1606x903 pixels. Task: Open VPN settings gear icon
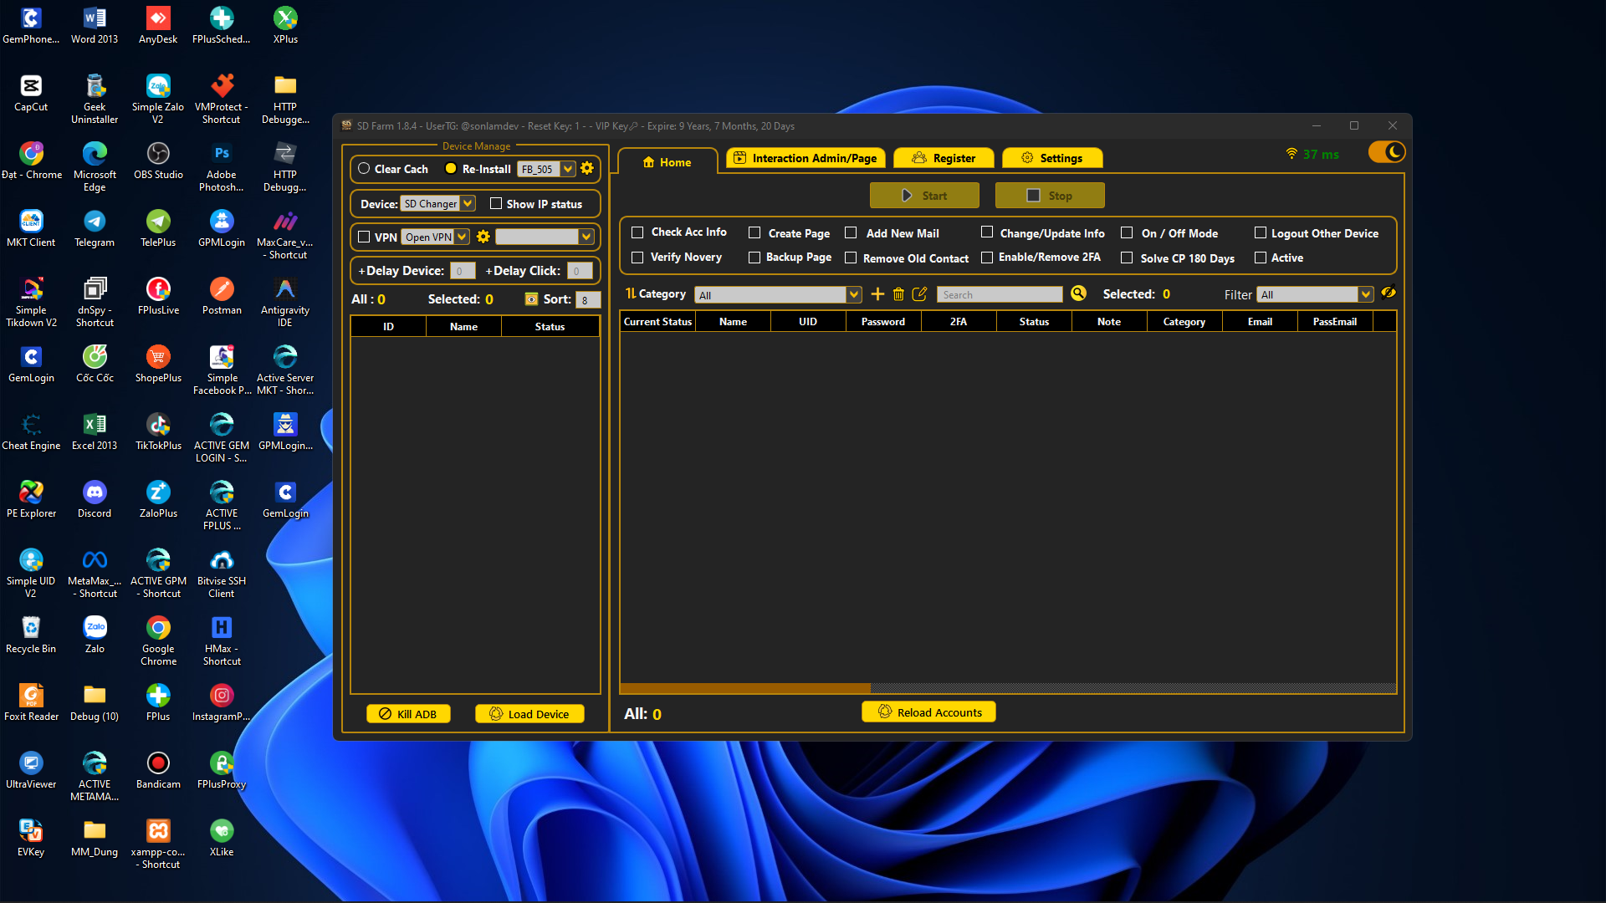tap(483, 237)
